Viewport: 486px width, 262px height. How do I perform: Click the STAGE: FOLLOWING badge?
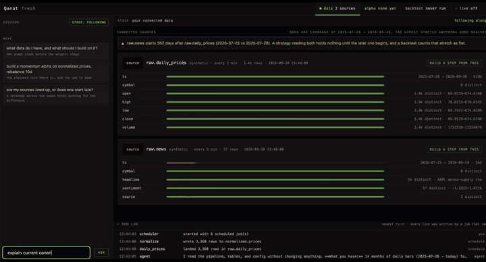[89, 22]
